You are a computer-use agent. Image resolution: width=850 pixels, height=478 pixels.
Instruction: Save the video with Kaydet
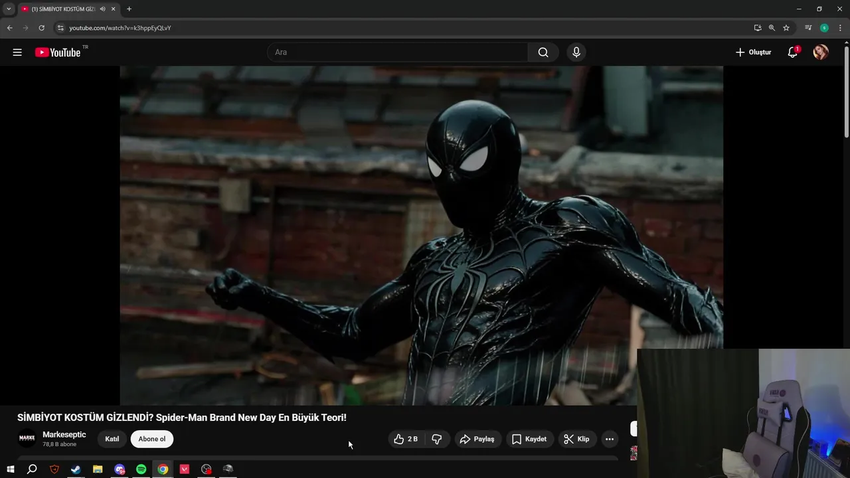pyautogui.click(x=530, y=439)
